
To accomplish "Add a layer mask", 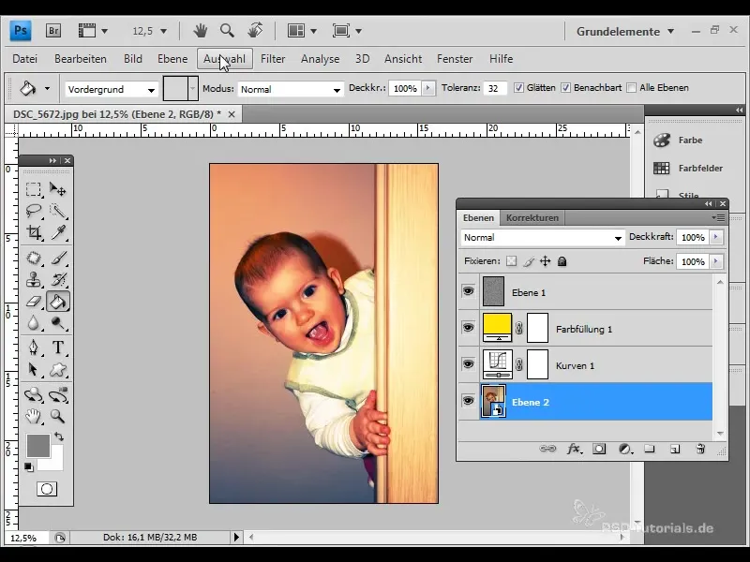I will pyautogui.click(x=599, y=449).
